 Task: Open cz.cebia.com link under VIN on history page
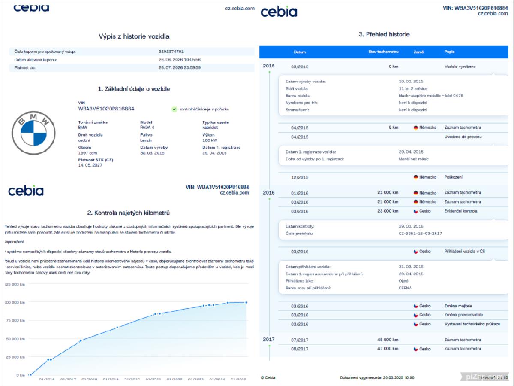[x=493, y=14]
